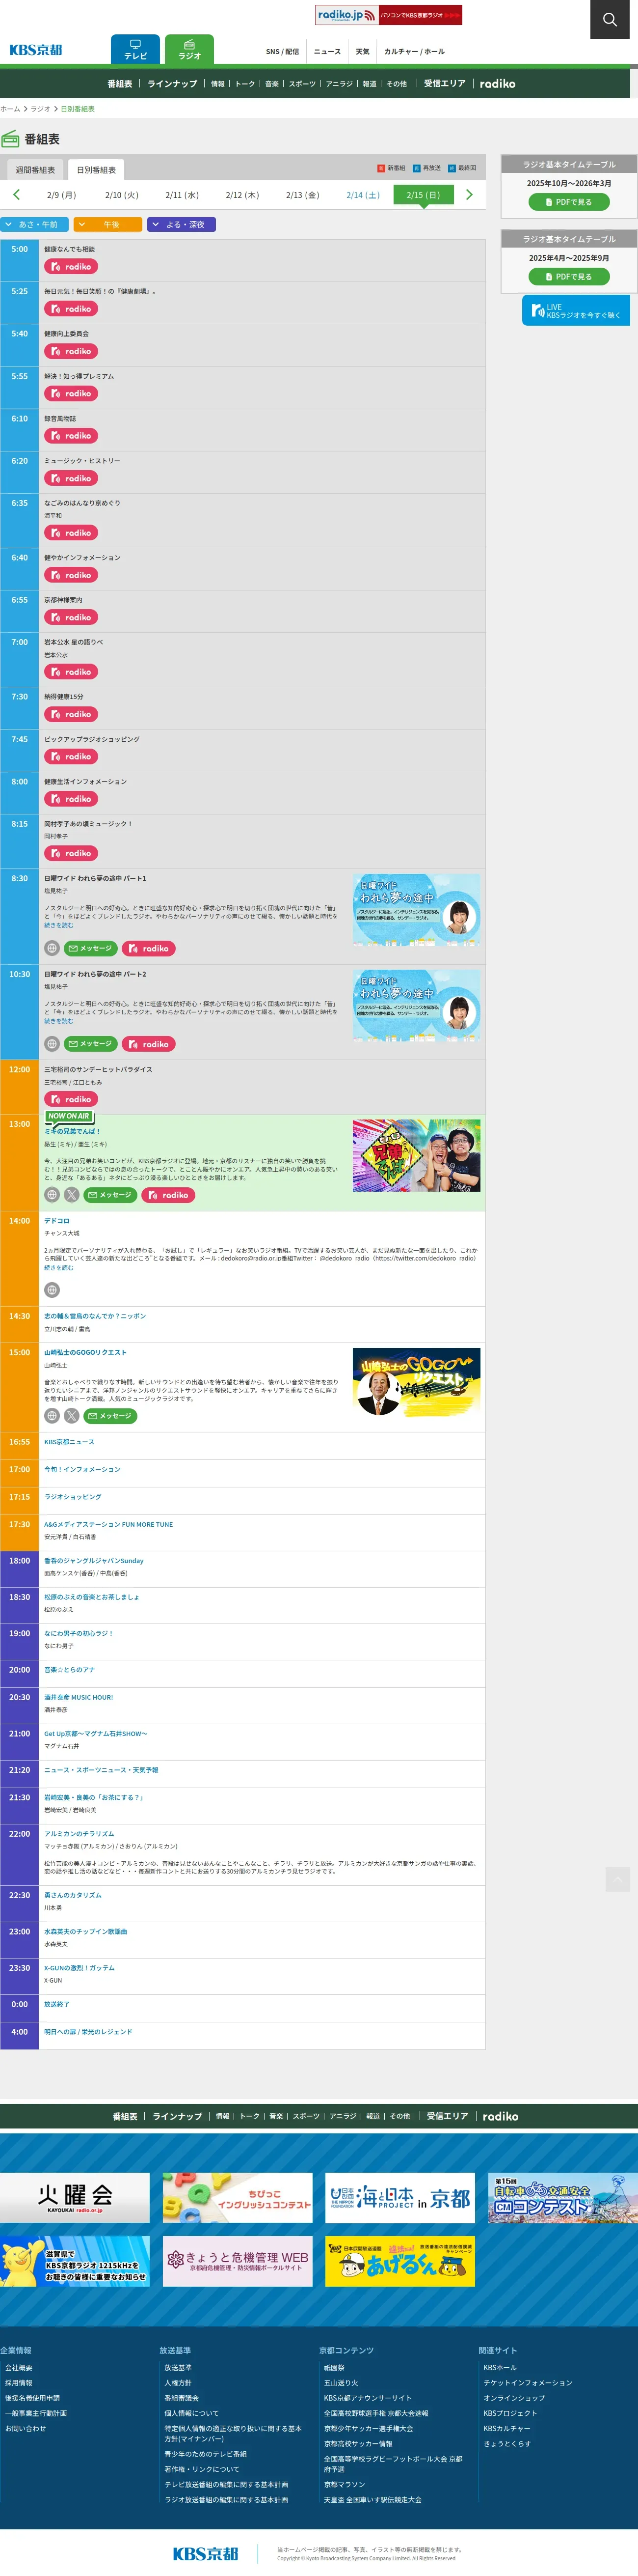
Task: Open X icon for 山崎弘士のGOGOリクエスト
Action: 72,1416
